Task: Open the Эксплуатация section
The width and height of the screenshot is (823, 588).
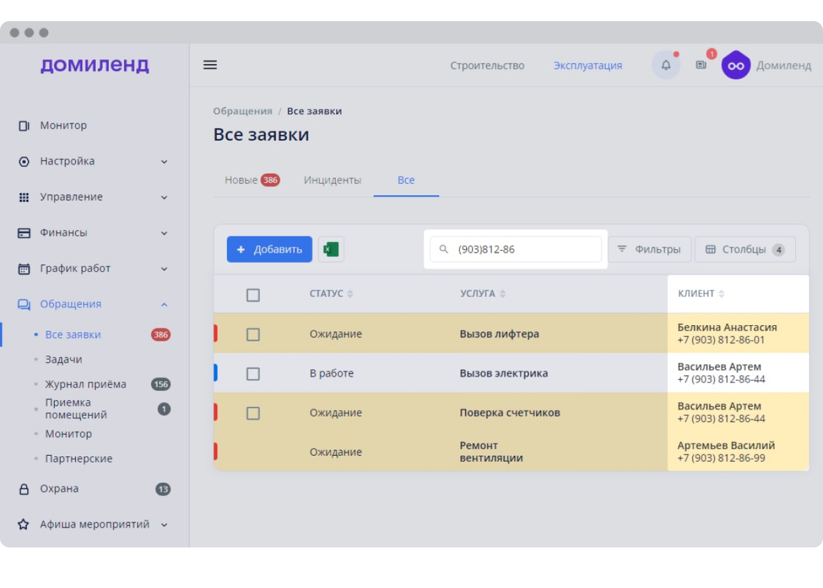Action: pos(588,65)
